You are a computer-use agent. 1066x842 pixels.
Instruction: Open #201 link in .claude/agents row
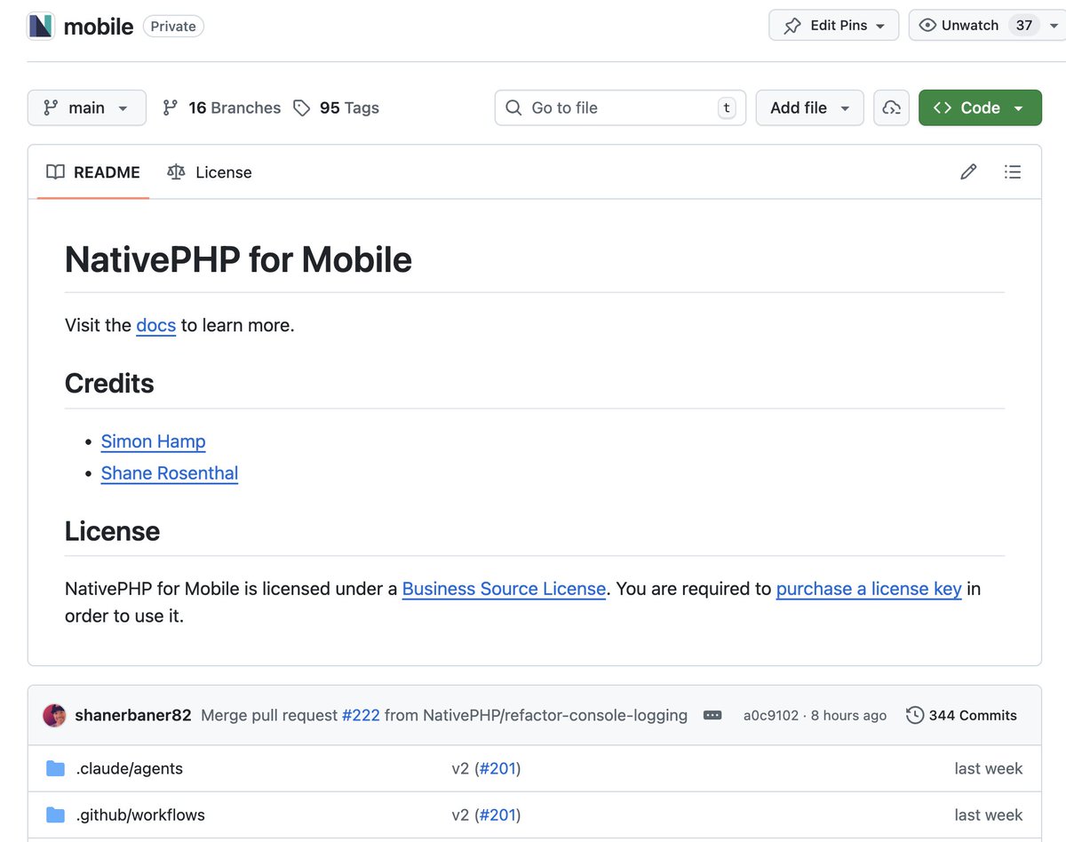tap(497, 768)
